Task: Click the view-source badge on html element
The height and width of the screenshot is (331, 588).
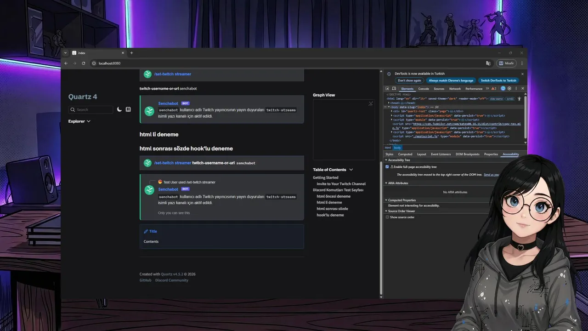Action: click(x=496, y=98)
